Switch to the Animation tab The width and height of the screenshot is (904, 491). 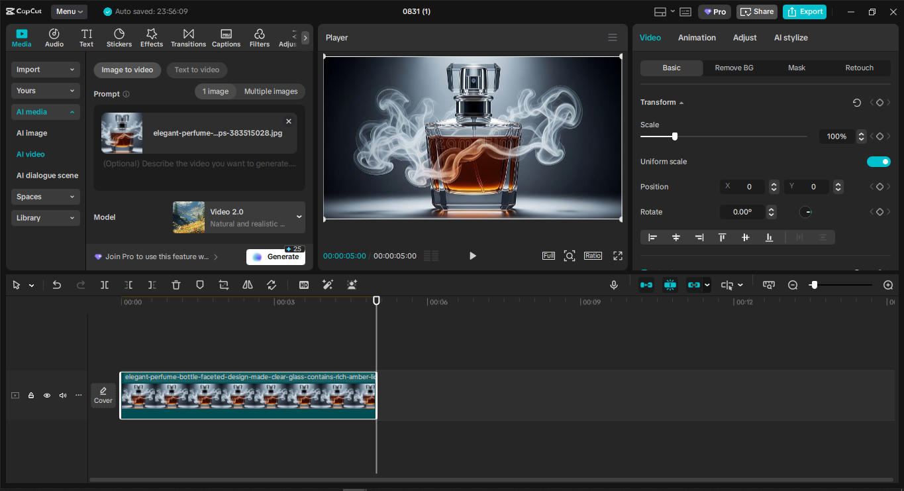697,38
